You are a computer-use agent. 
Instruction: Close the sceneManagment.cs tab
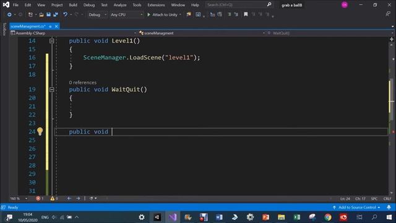click(56, 26)
